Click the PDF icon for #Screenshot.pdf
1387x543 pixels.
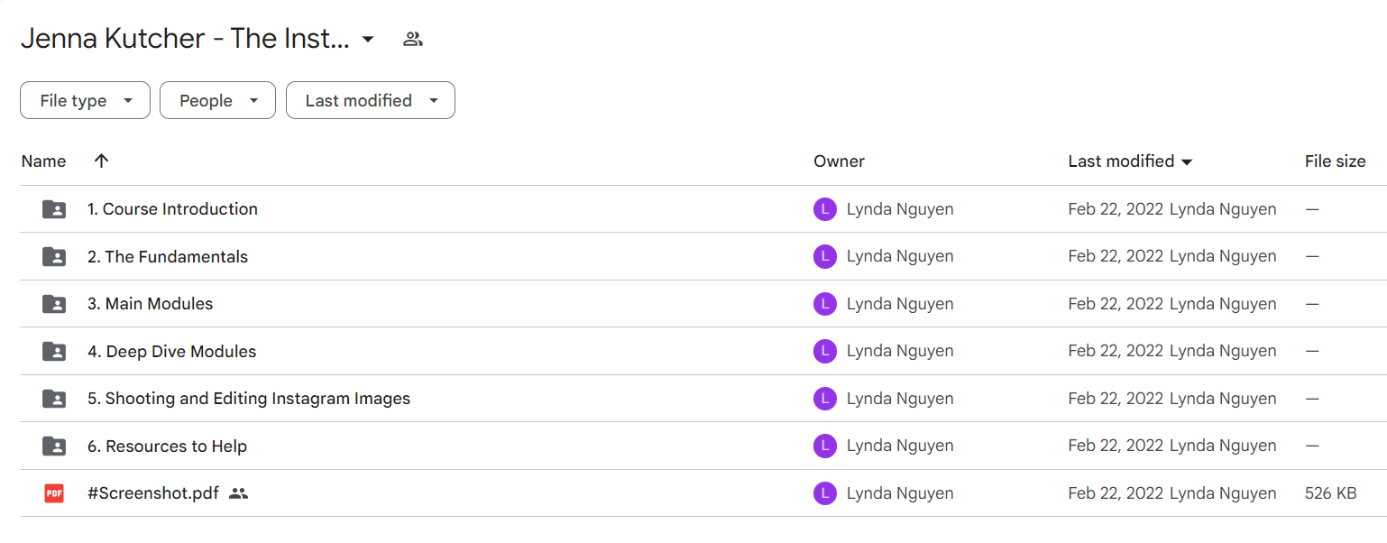[x=54, y=493]
